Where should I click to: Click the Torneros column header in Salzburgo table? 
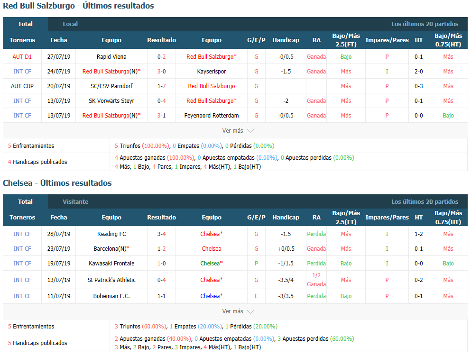[x=22, y=40]
